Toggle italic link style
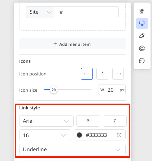This screenshot has height=161, width=152. point(115,121)
